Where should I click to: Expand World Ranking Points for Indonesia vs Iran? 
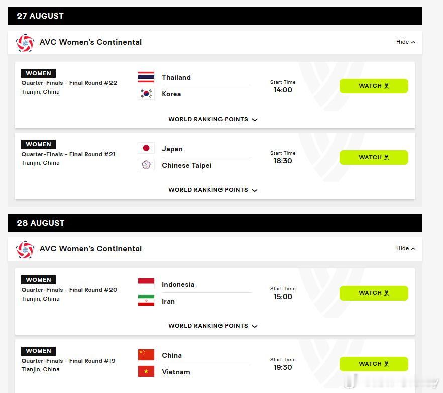[x=213, y=326]
